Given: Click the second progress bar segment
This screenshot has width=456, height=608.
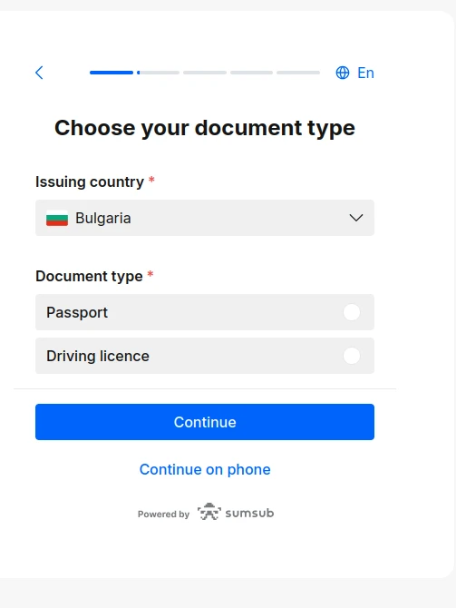Looking at the screenshot, I should pyautogui.click(x=158, y=73).
